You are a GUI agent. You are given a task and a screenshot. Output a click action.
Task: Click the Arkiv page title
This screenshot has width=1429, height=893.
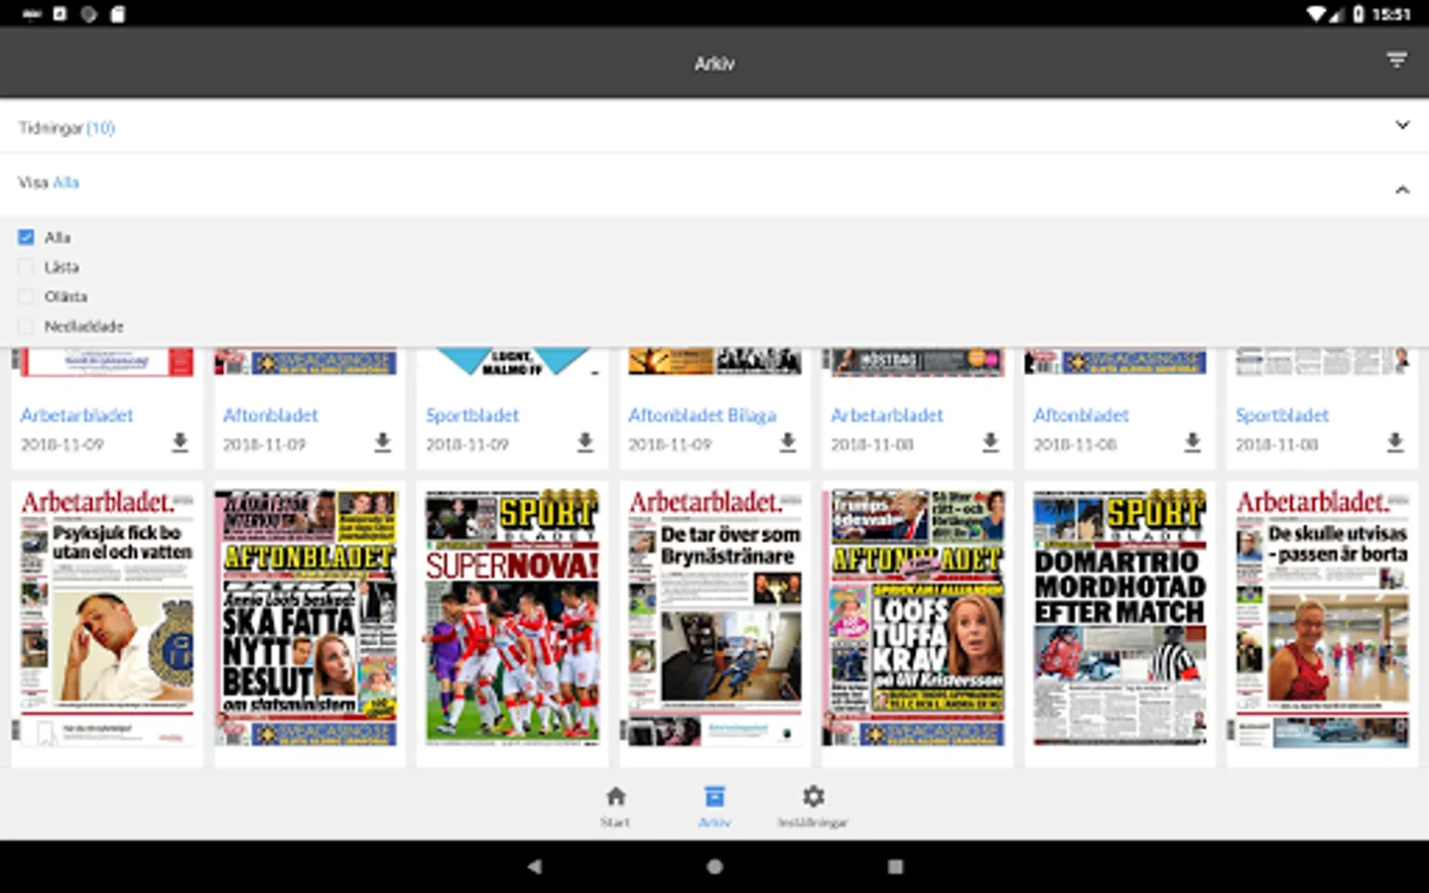tap(714, 64)
